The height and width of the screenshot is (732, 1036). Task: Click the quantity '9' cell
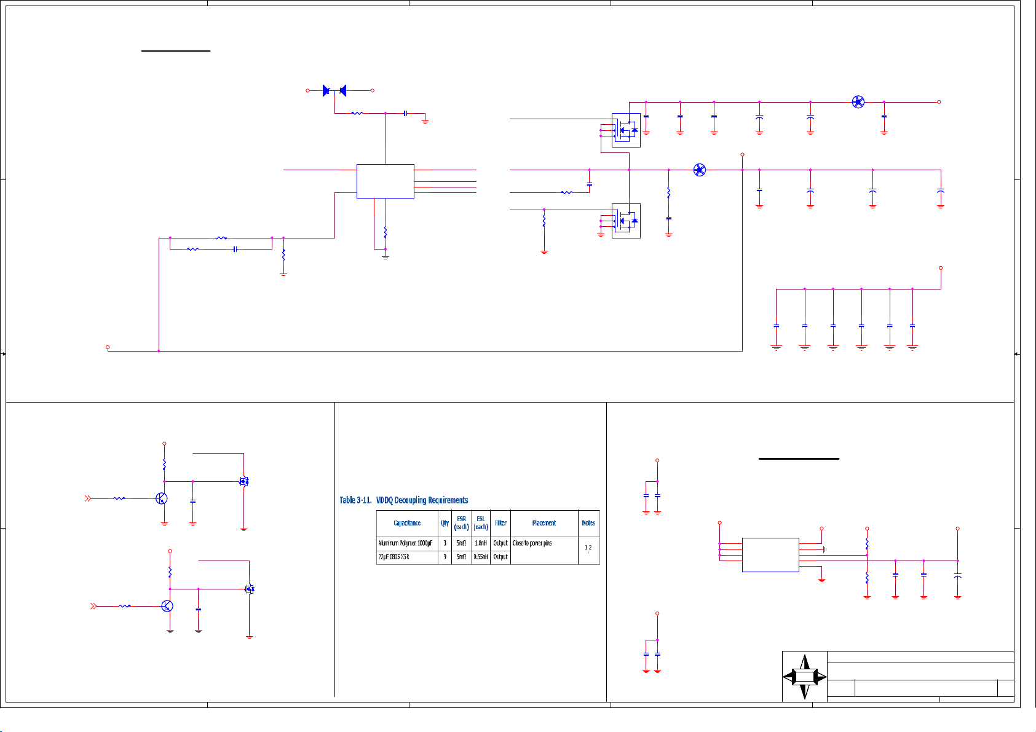coord(445,557)
